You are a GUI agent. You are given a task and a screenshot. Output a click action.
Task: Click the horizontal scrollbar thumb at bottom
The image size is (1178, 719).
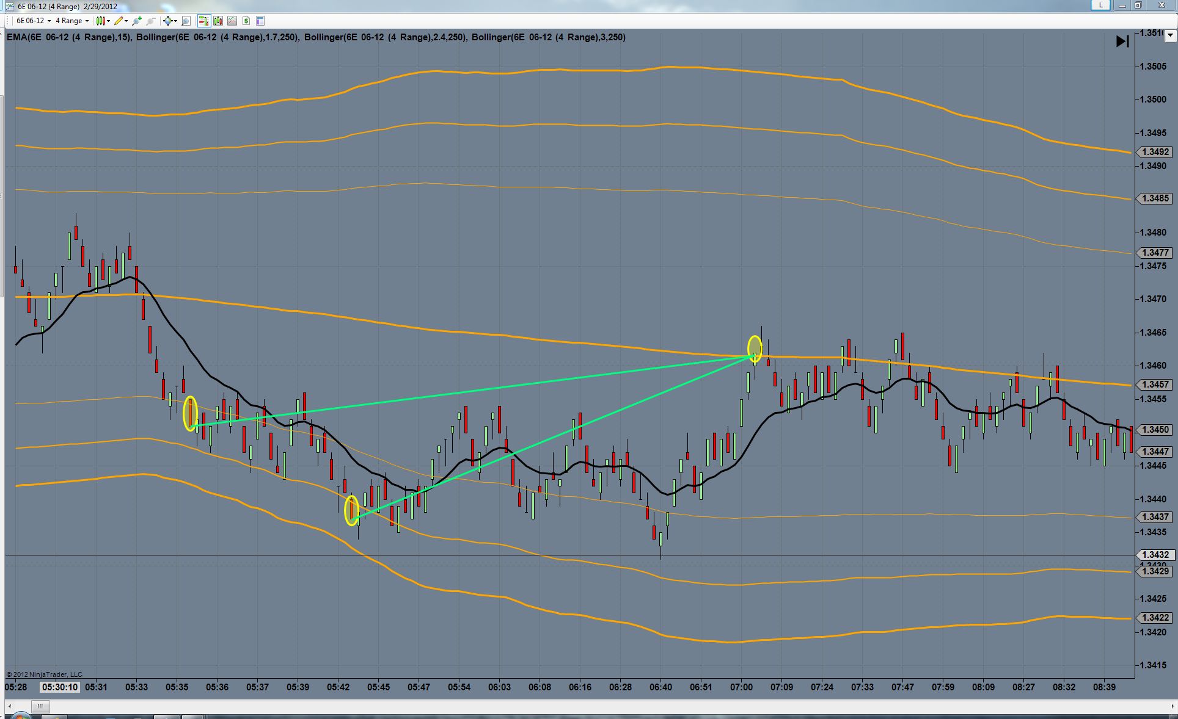pyautogui.click(x=40, y=707)
